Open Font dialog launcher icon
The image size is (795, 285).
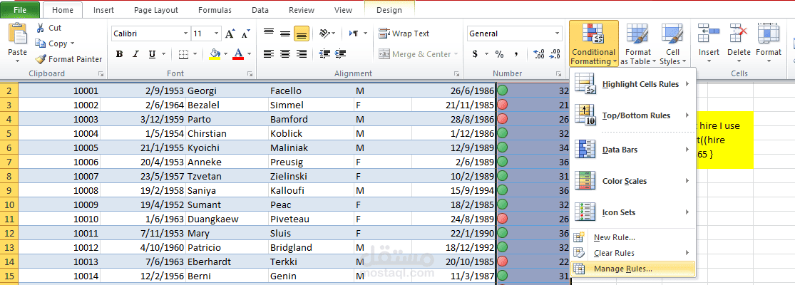point(250,74)
